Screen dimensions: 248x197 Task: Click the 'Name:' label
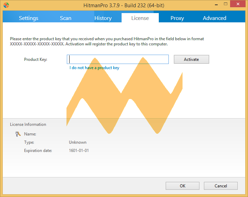coord(30,134)
